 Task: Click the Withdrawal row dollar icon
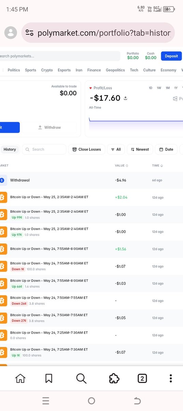point(3,180)
